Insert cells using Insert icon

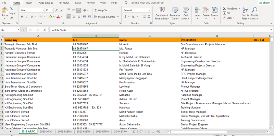tap(198, 10)
